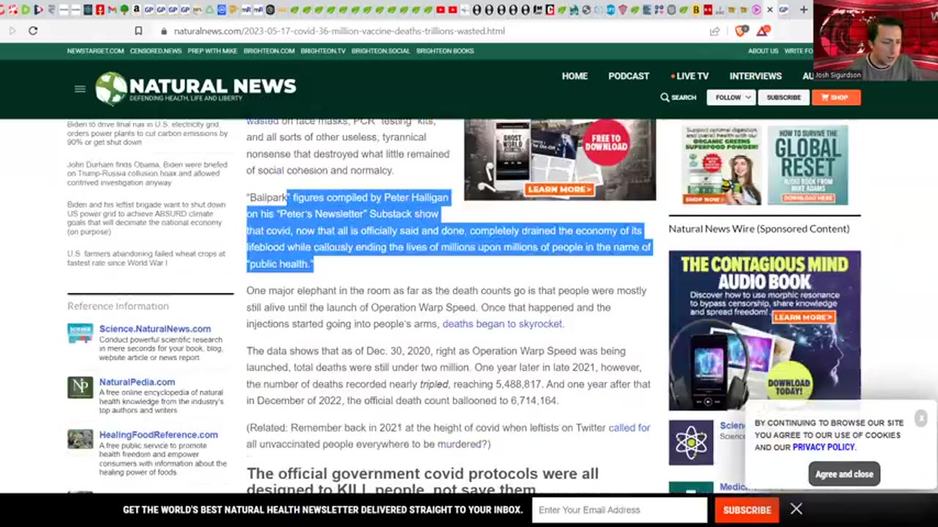Open the Biden leftist brigade power grid headline
The image size is (938, 527).
click(146, 218)
